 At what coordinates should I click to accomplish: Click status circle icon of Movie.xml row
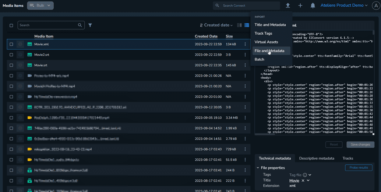(20, 44)
